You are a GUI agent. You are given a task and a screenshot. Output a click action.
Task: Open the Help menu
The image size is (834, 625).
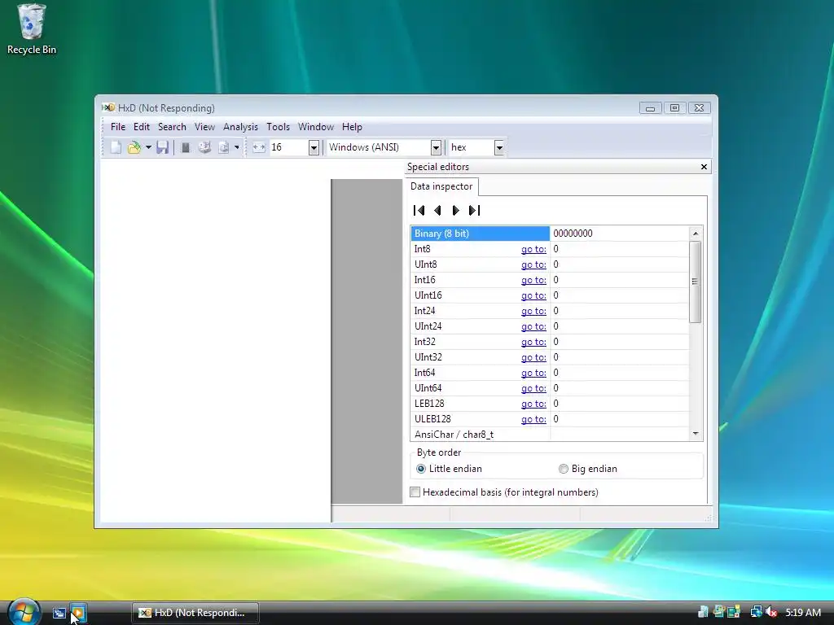[x=352, y=127]
